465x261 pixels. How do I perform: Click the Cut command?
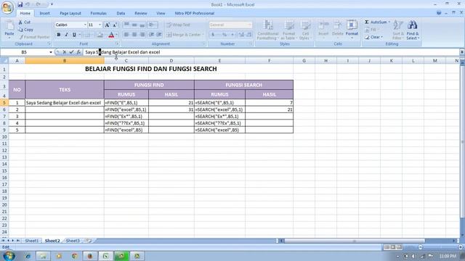pyautogui.click(x=25, y=22)
